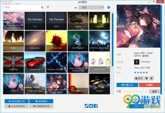Select the DS3 feels Boreal Valley wallpaper
This screenshot has height=113, width=165.
pos(99,41)
